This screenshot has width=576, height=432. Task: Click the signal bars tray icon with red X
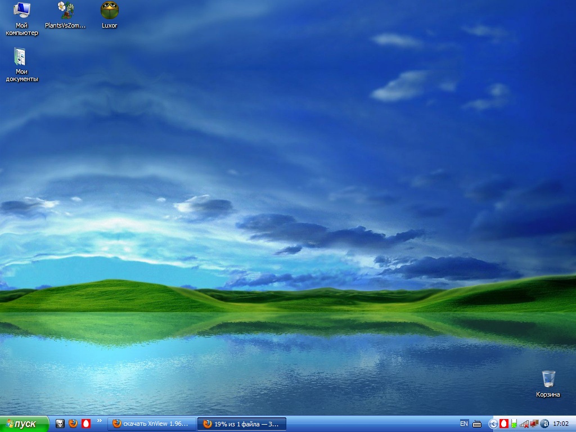524,424
